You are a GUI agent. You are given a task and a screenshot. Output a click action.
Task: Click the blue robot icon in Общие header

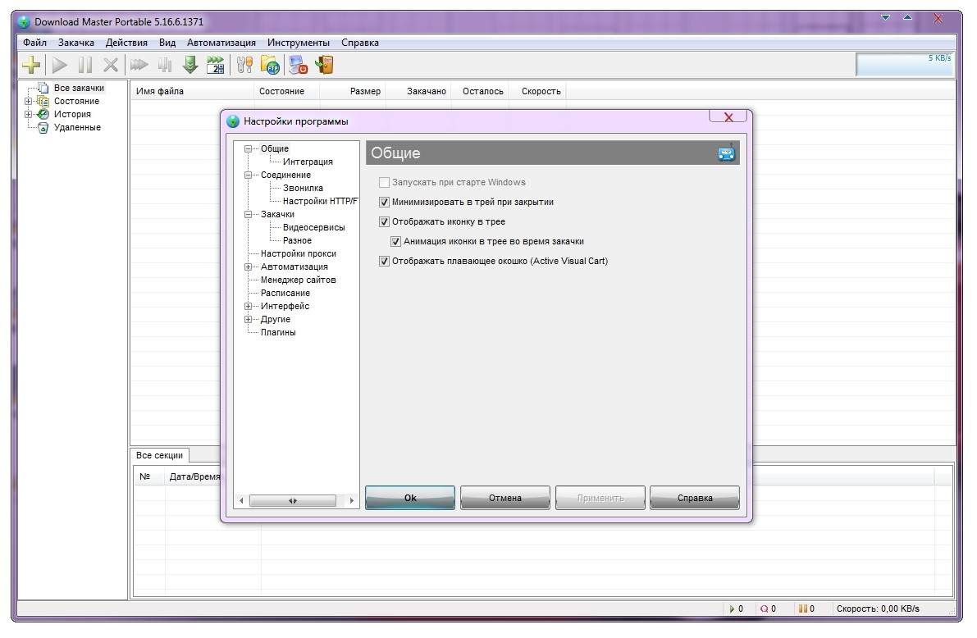coord(727,153)
